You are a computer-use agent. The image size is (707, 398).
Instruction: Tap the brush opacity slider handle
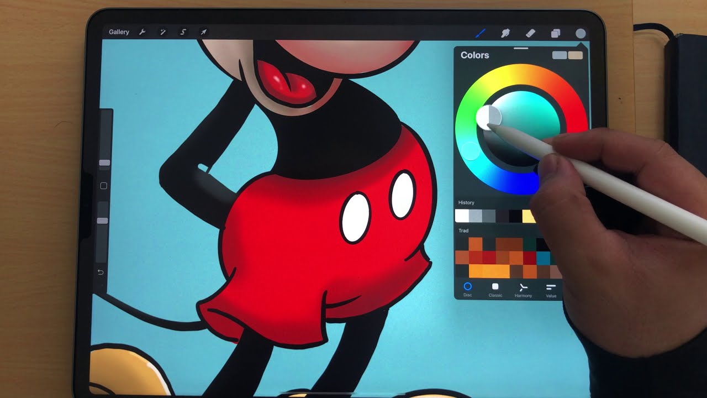[x=102, y=221]
